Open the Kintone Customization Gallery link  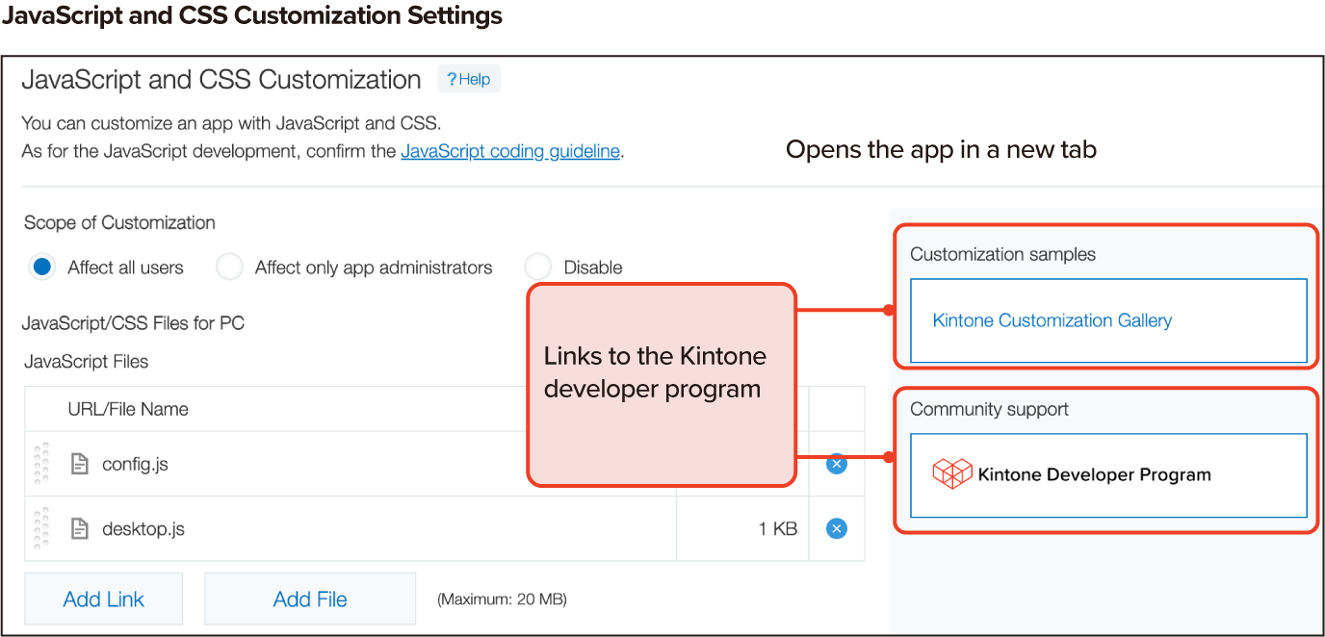point(1052,320)
